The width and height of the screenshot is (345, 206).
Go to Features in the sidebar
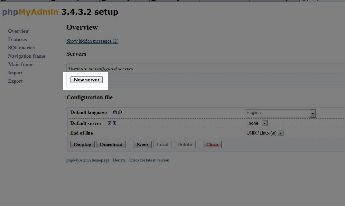(17, 39)
